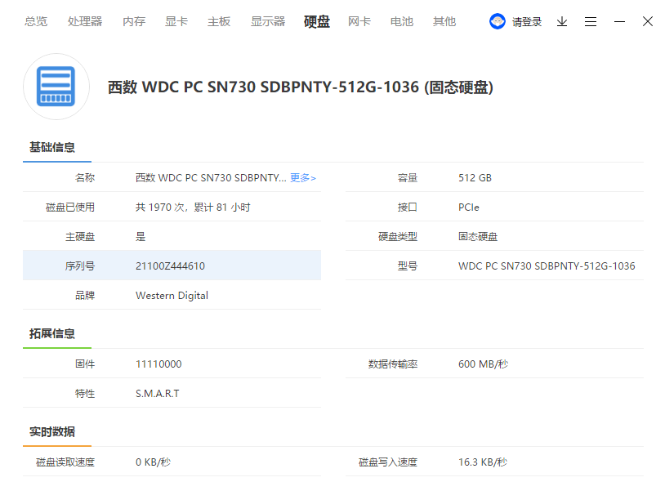Click the disk usage text 共 1970 次
The width and height of the screenshot is (656, 482).
point(193,208)
